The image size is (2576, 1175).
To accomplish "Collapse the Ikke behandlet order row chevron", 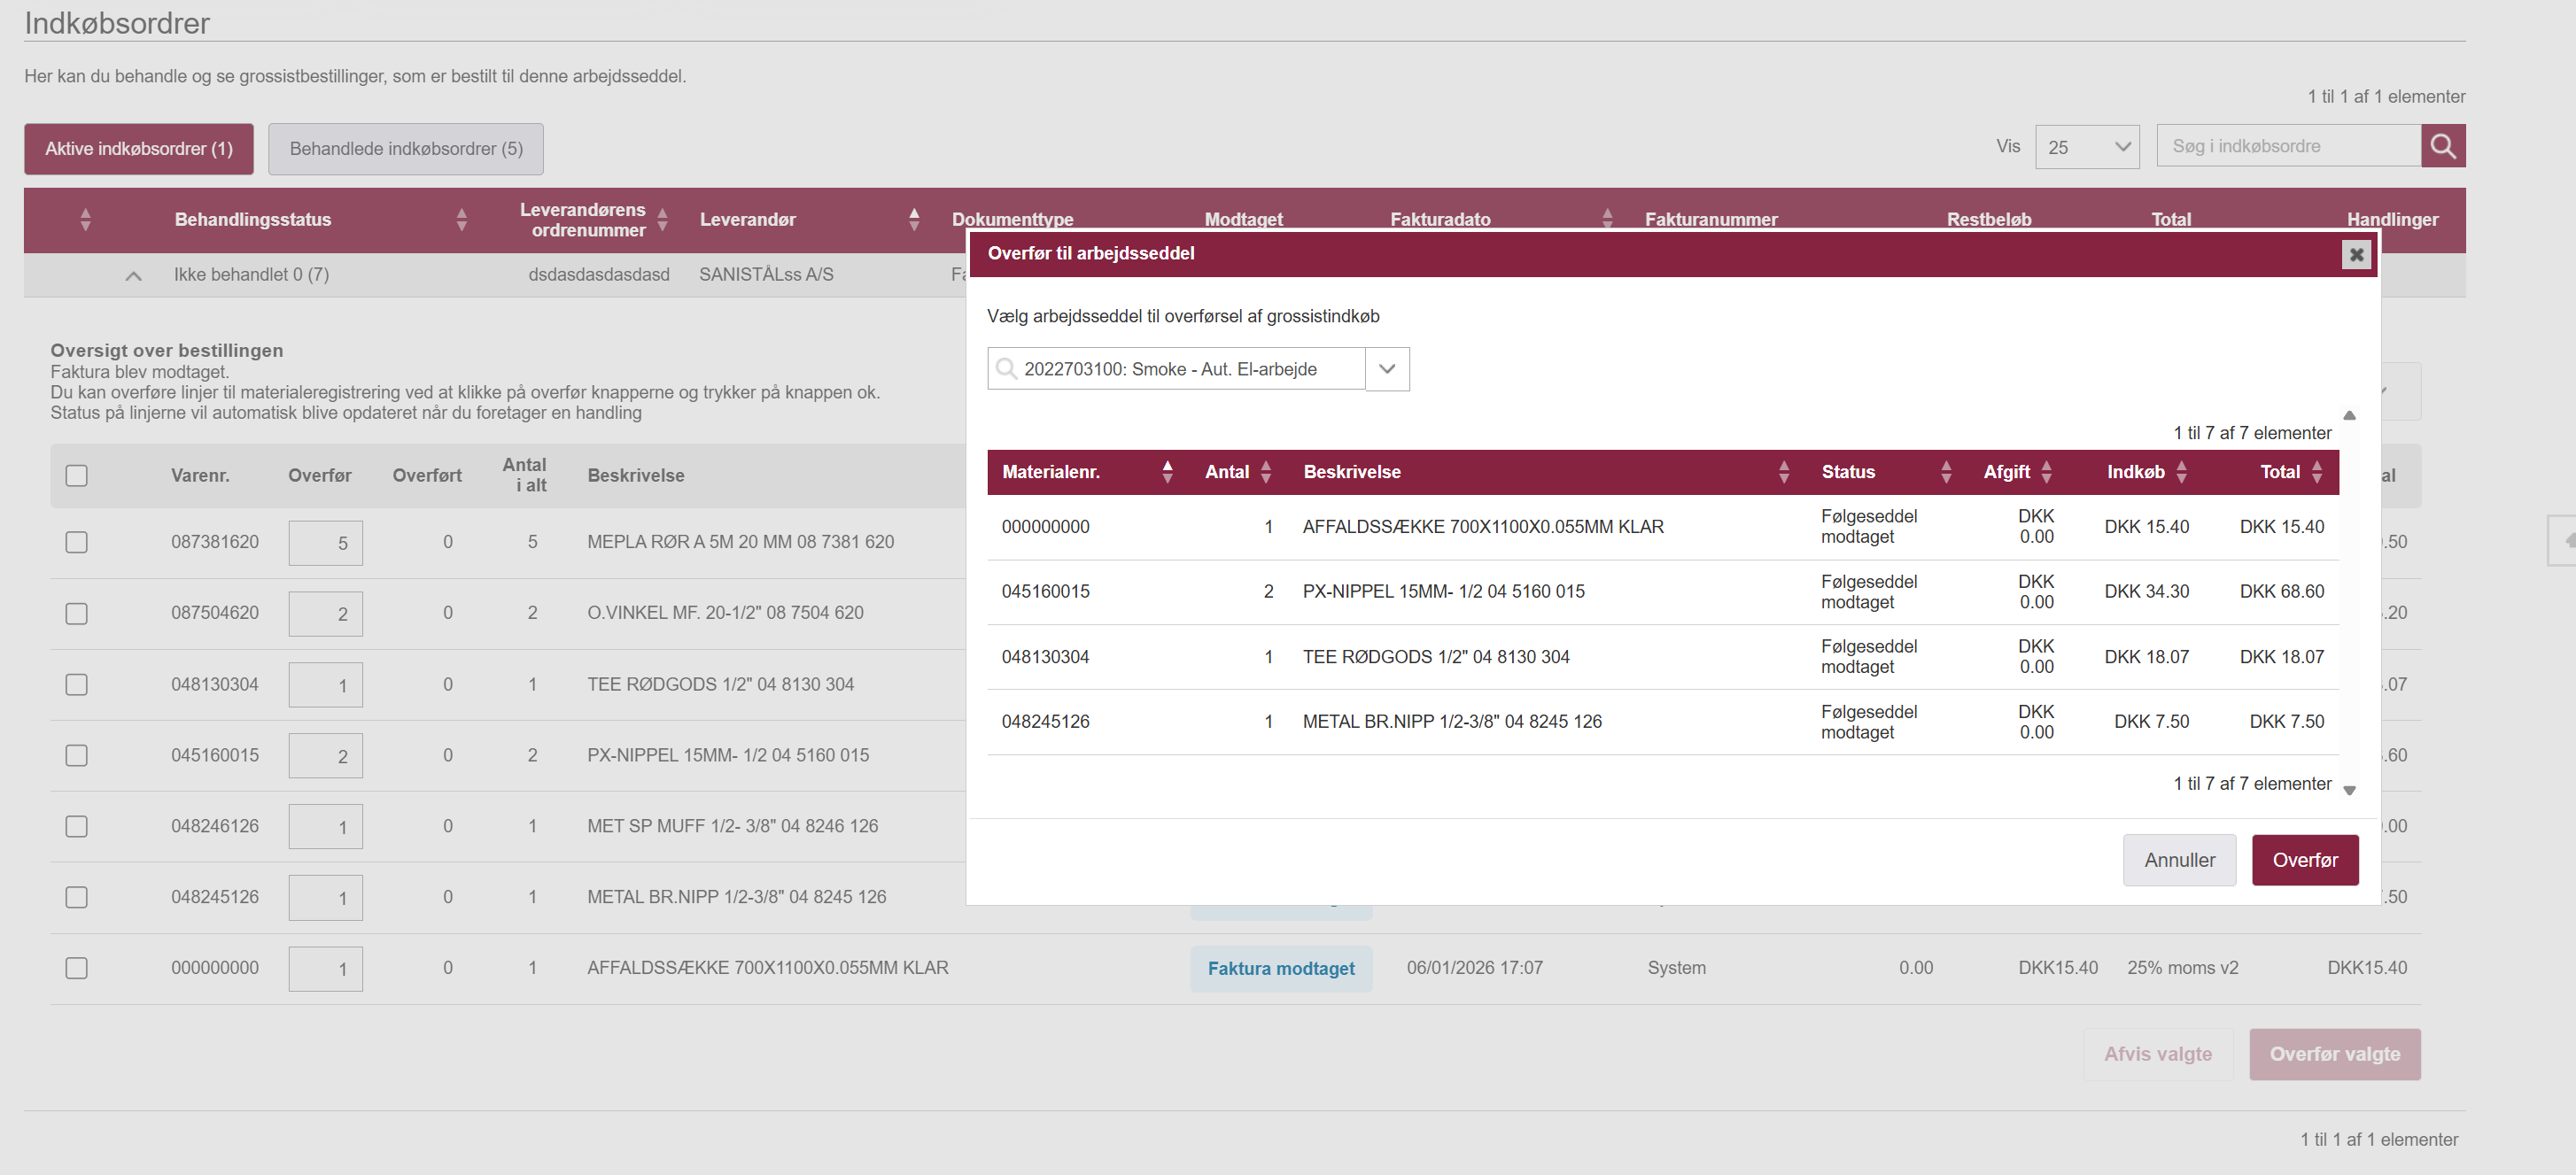I will 133,276.
